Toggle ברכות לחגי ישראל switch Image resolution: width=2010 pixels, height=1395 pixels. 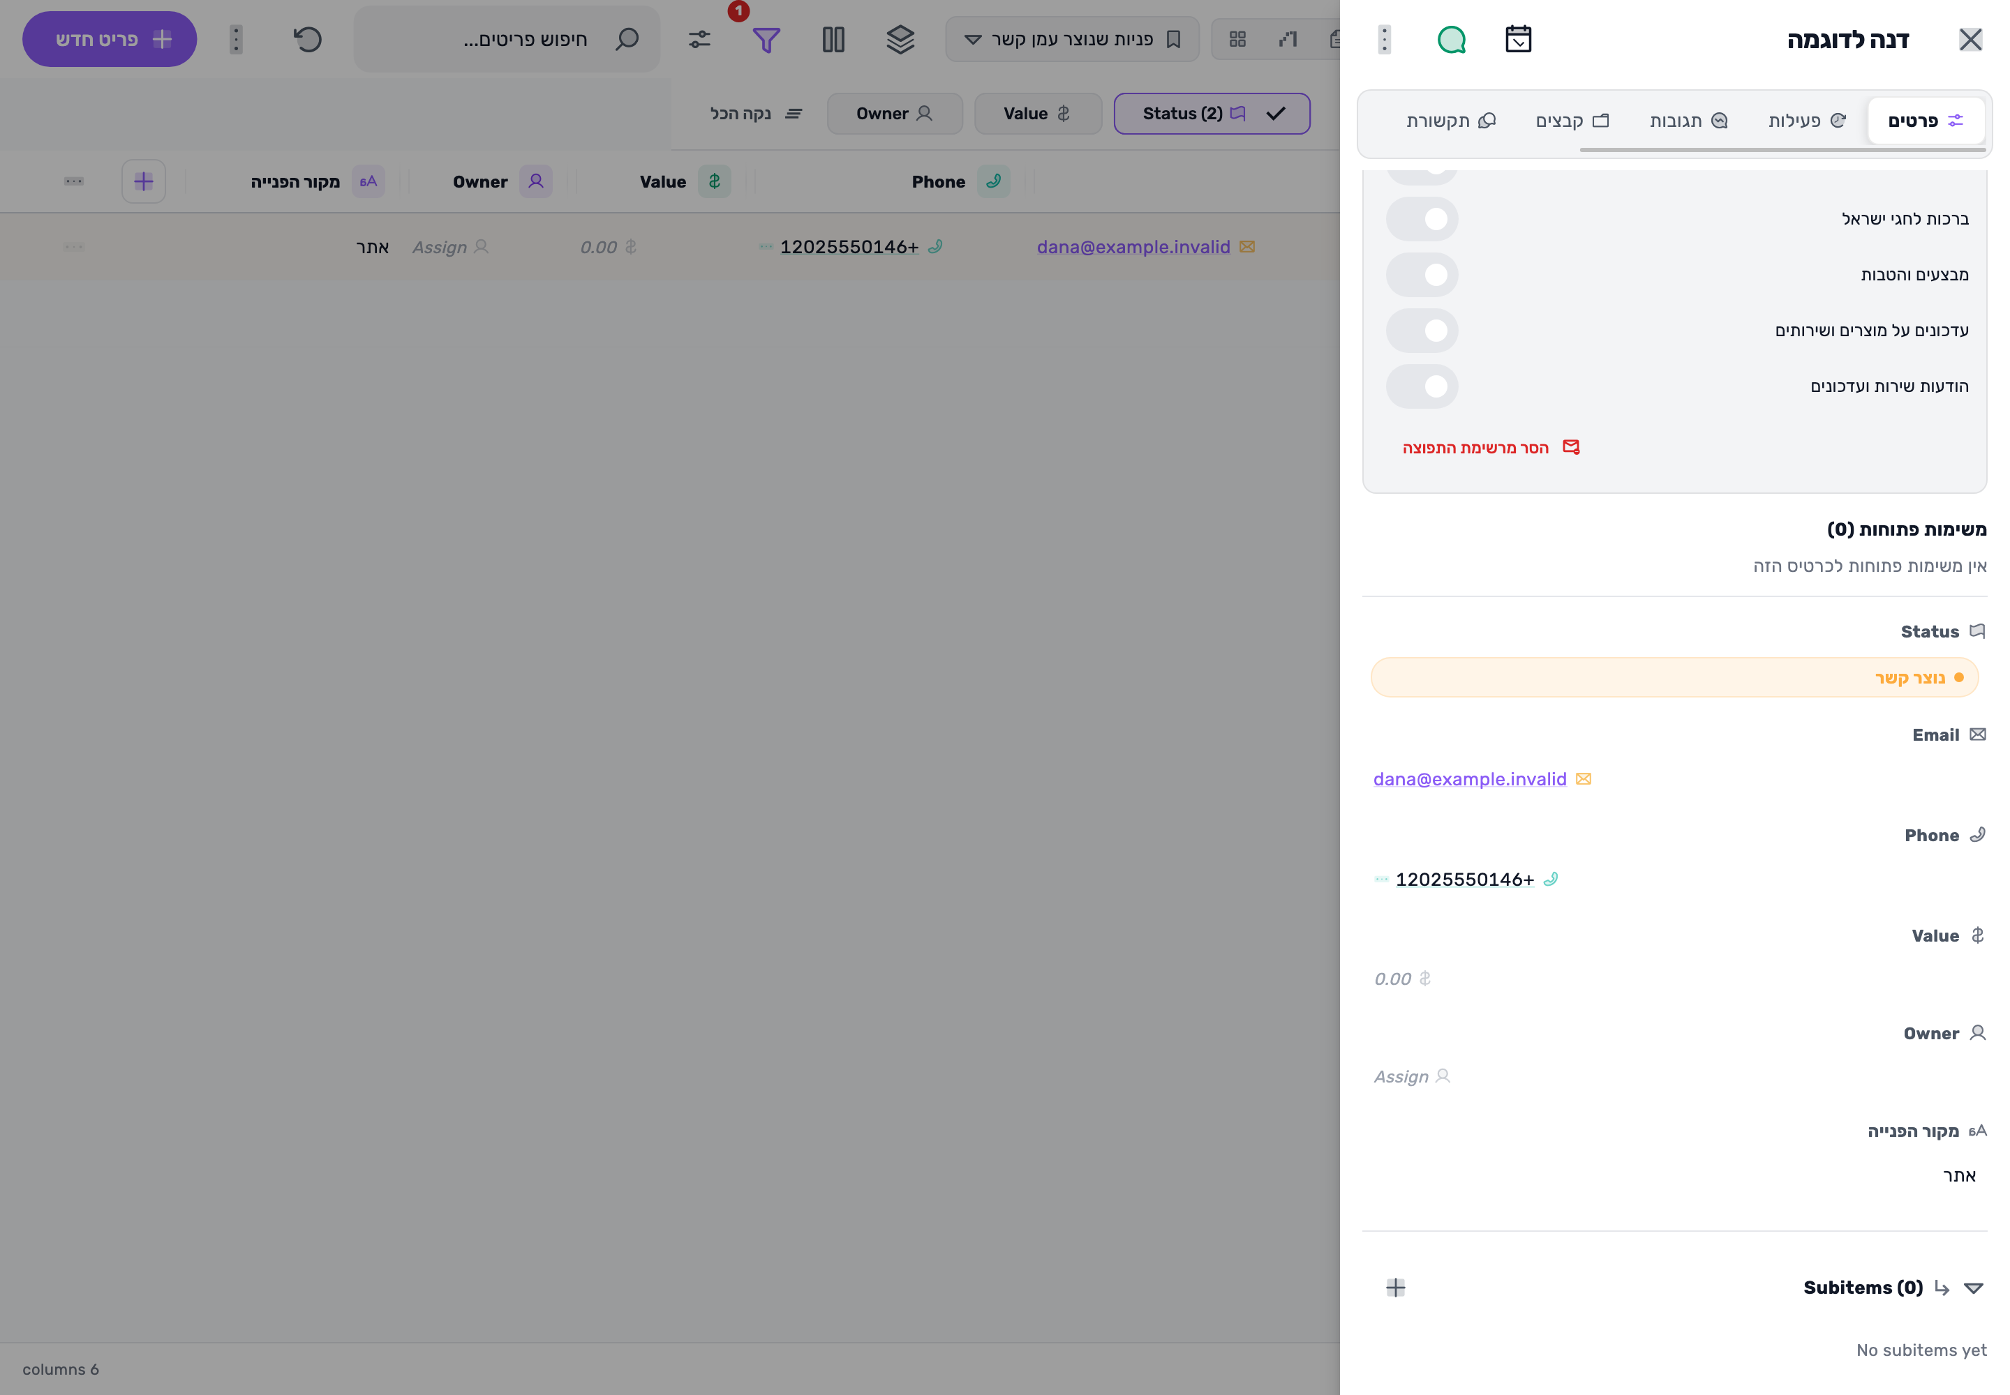(x=1422, y=218)
